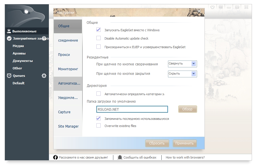Open the Прокси settings tab
The width and height of the screenshot is (256, 168).
coord(68,55)
